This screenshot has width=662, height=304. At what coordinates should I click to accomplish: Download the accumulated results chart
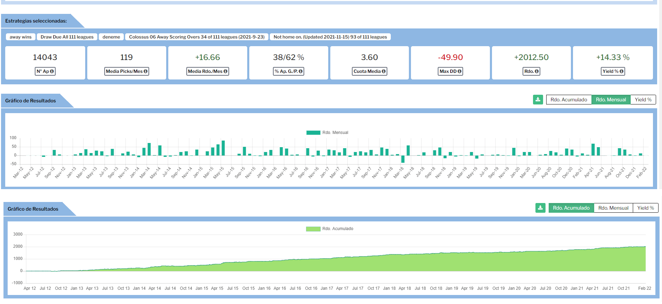[540, 208]
